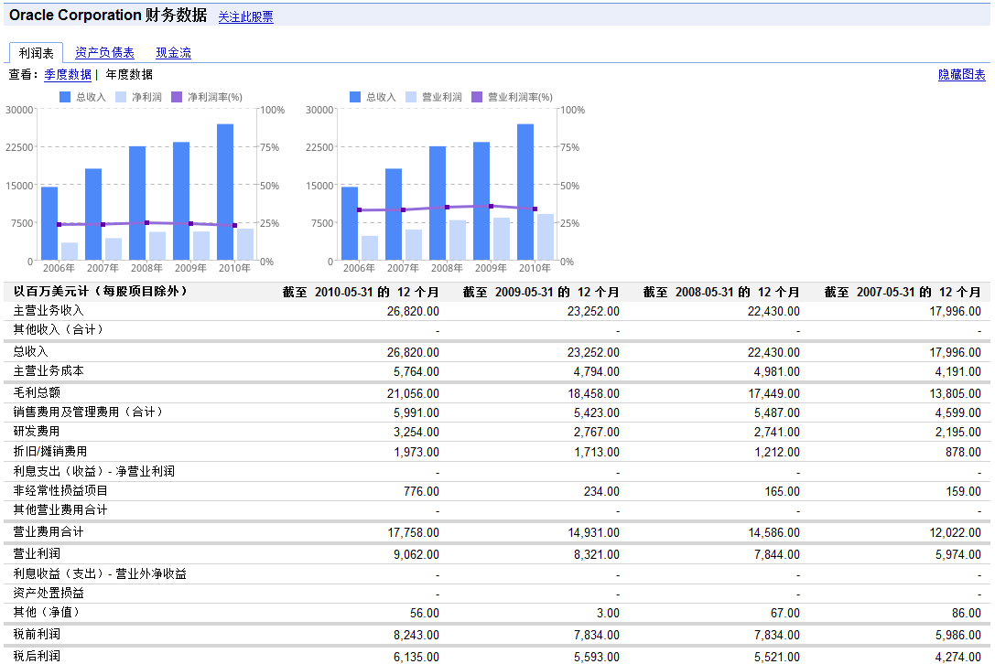Click the 利息支出（收益）- 净营业利润 row label
The image size is (995, 664).
coord(94,471)
